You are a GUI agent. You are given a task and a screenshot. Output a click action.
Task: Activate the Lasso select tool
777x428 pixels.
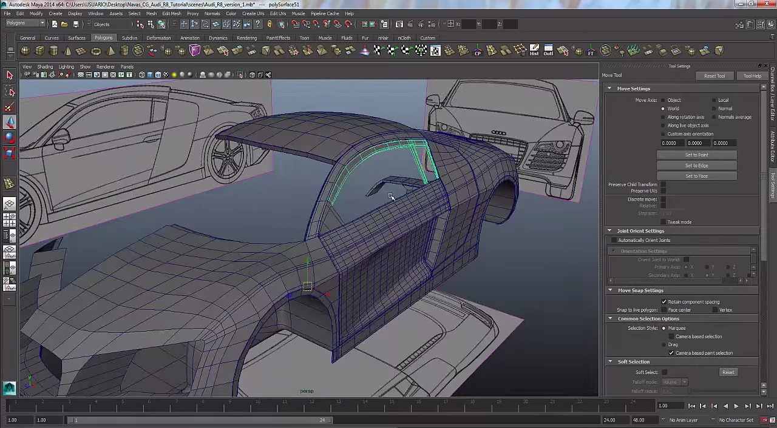point(9,92)
